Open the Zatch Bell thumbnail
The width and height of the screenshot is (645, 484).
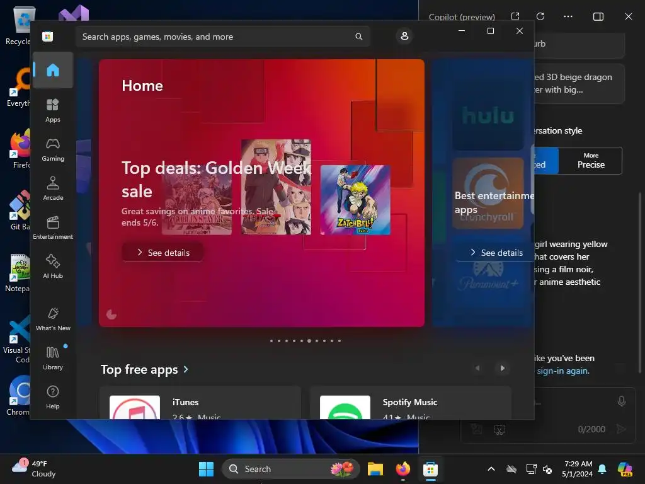pos(355,200)
